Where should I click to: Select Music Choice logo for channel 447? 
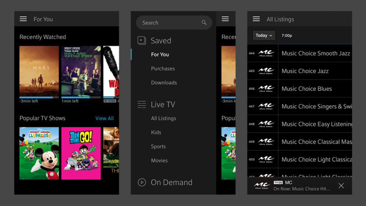(266, 106)
